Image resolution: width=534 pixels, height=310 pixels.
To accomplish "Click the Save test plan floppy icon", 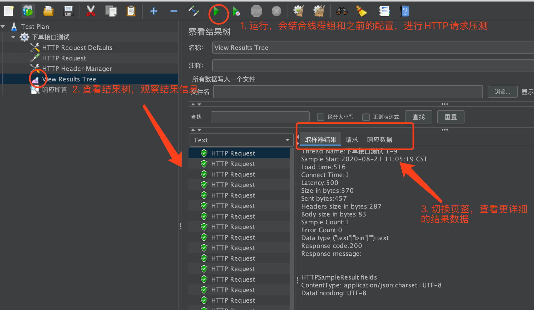I will click(x=68, y=11).
